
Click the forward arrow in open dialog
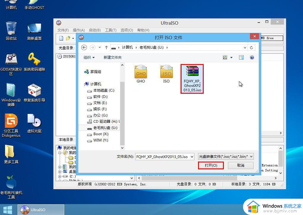(93, 47)
